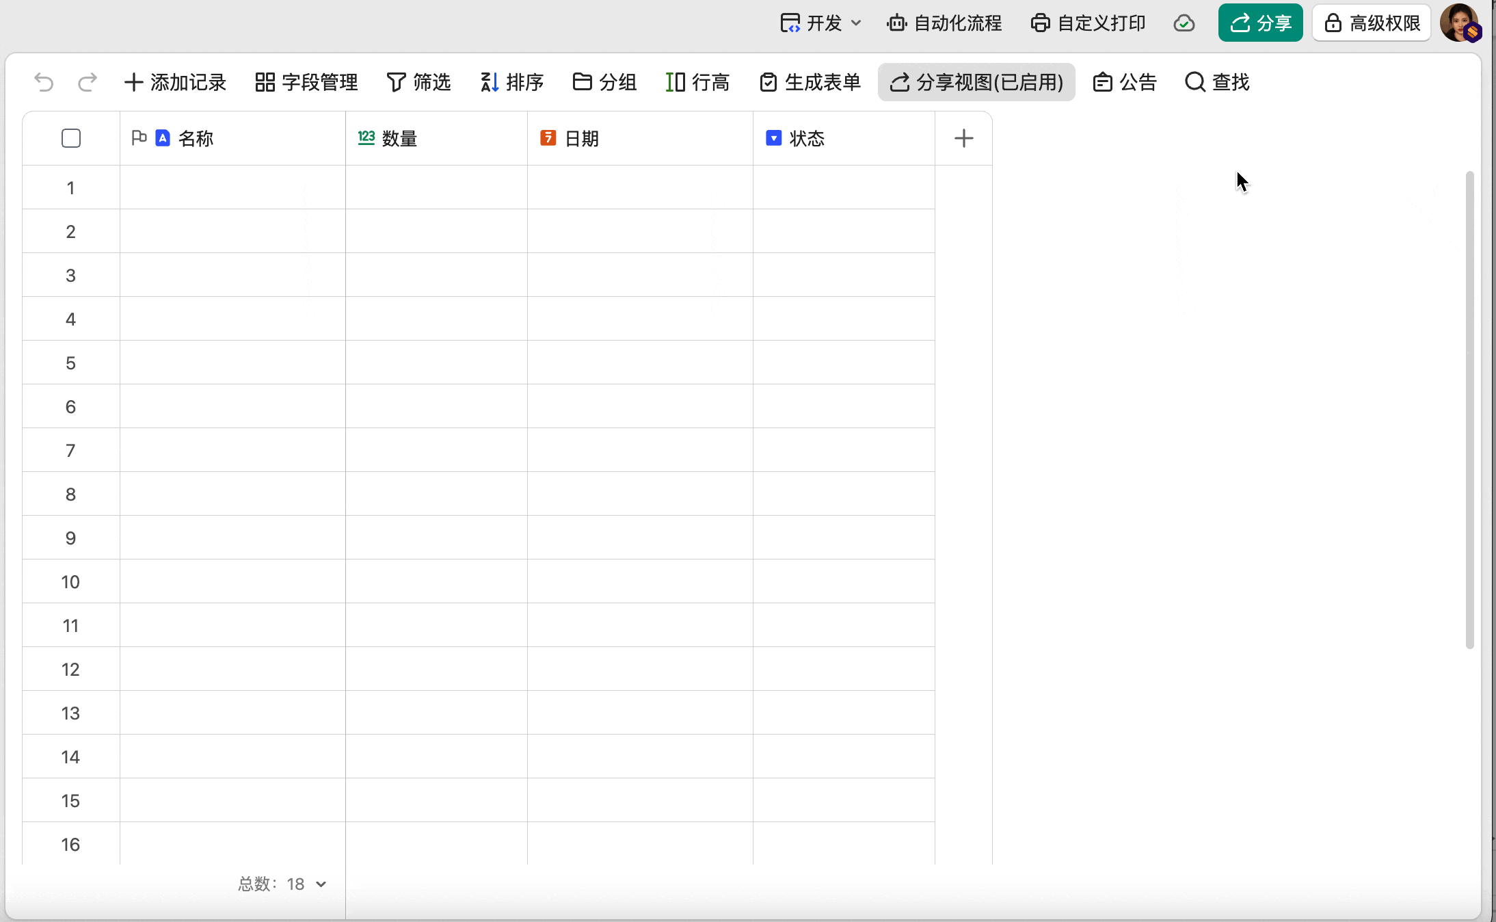Click the vertical scrollbar on the right
1496x922 pixels.
1469,410
